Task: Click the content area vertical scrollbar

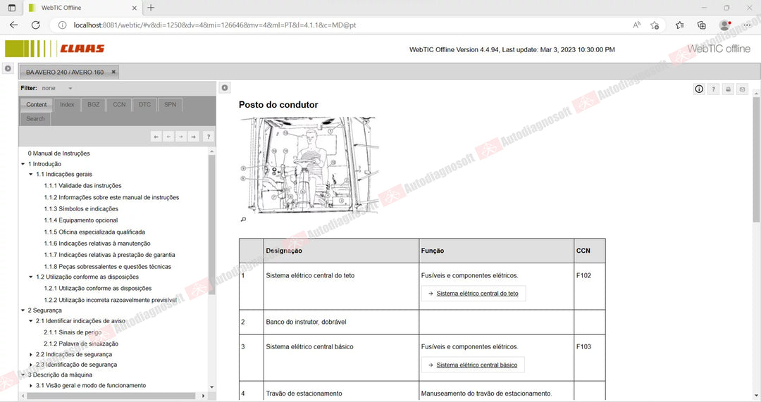Action: tap(757, 161)
